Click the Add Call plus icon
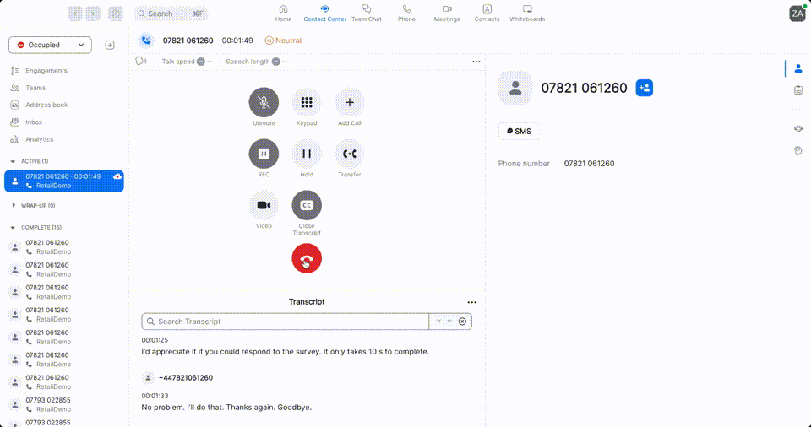The height and width of the screenshot is (427, 811). pyautogui.click(x=350, y=103)
